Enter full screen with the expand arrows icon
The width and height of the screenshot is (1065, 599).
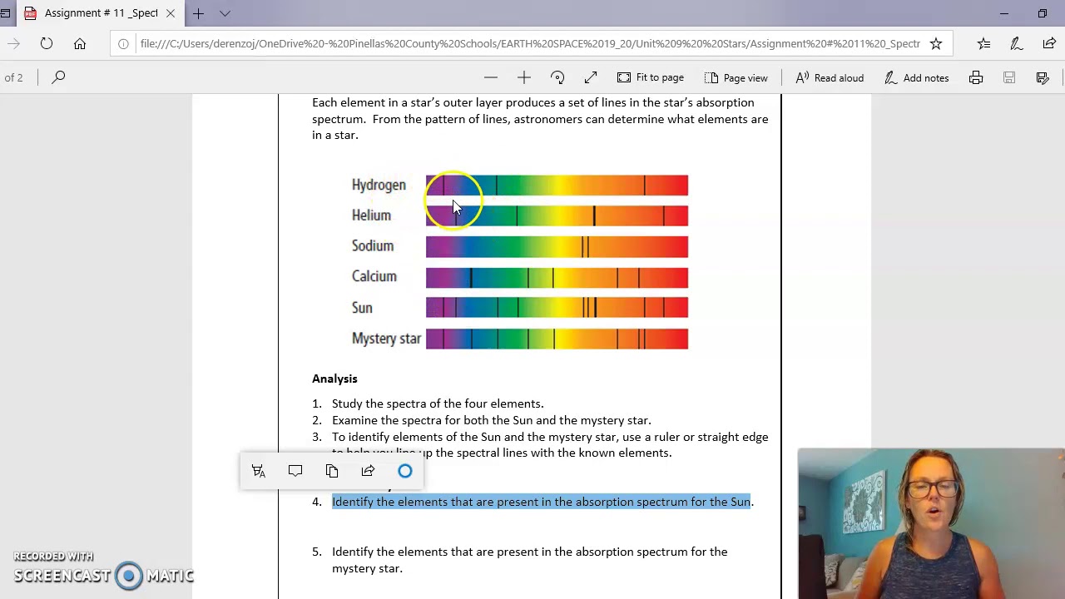click(591, 77)
